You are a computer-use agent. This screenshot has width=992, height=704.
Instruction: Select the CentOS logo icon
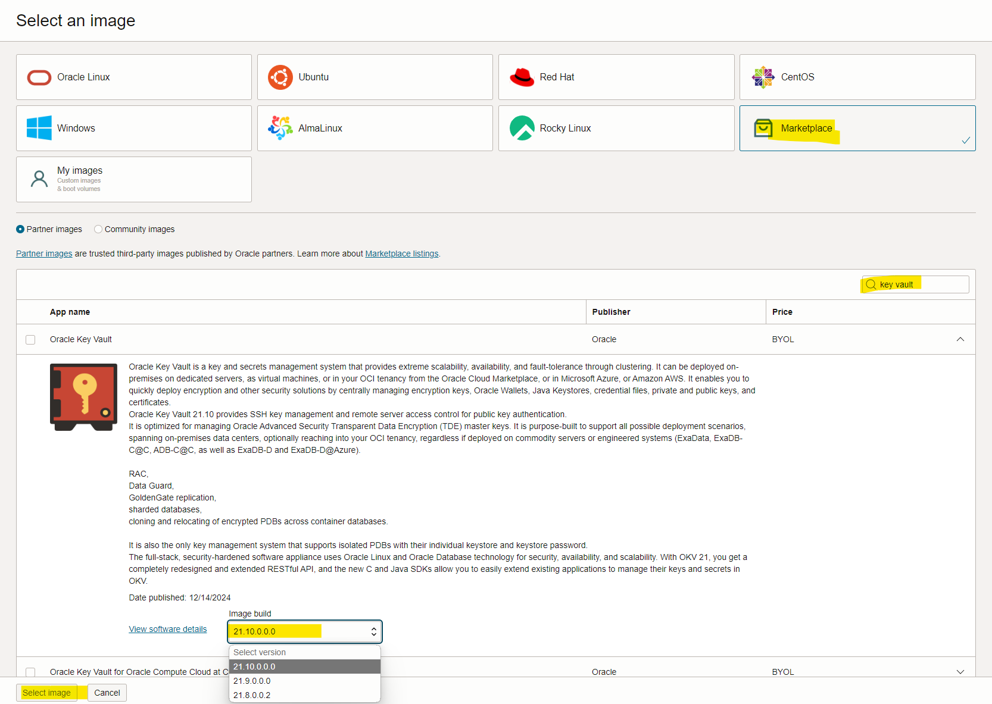click(x=763, y=77)
